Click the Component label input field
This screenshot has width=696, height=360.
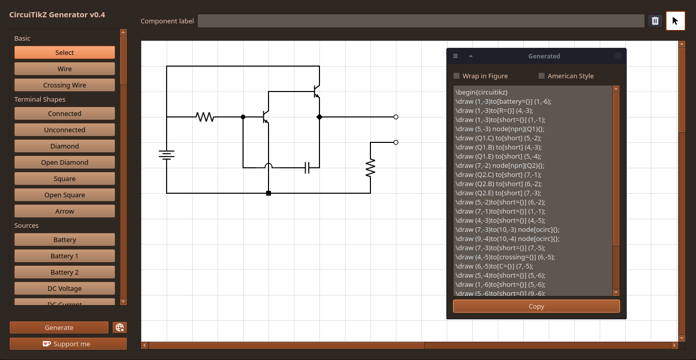tap(421, 21)
